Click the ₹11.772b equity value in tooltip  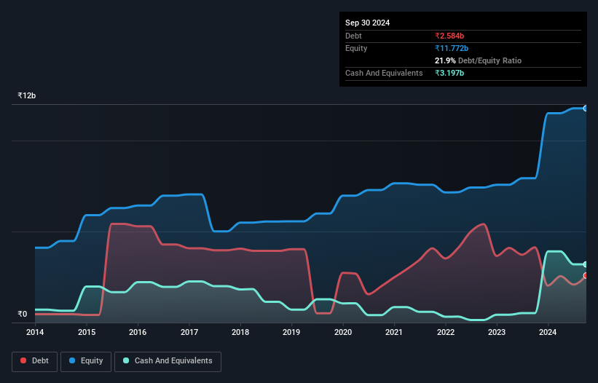[x=452, y=48]
